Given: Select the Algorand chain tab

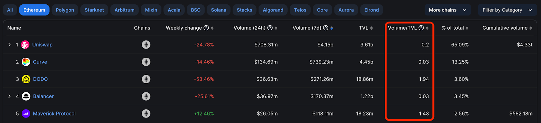Looking at the screenshot, I should [273, 10].
